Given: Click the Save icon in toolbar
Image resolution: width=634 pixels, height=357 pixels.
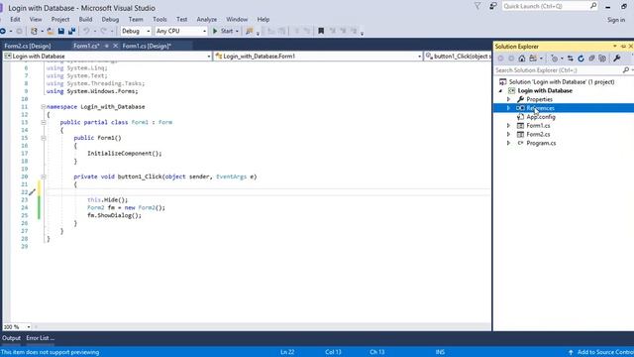Looking at the screenshot, I should [61, 31].
